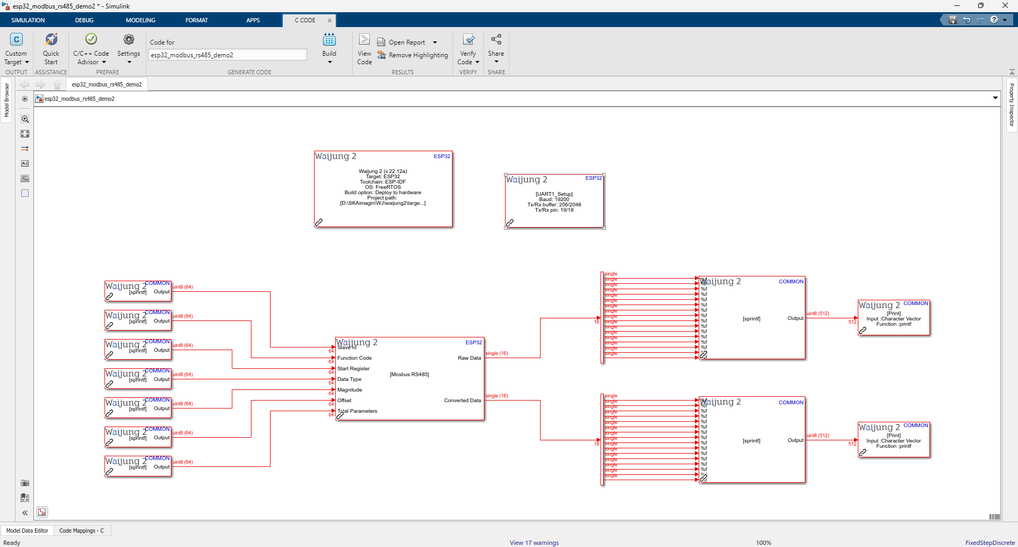Save the model from quick access toolbar
This screenshot has width=1018, height=547.
(x=953, y=20)
